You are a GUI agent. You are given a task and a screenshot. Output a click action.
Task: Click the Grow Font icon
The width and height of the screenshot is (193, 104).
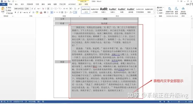pyautogui.click(x=32, y=9)
